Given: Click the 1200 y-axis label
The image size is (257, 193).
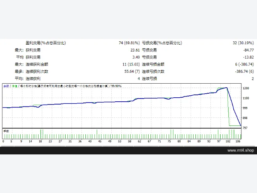Looking at the screenshot, I should (246, 88).
